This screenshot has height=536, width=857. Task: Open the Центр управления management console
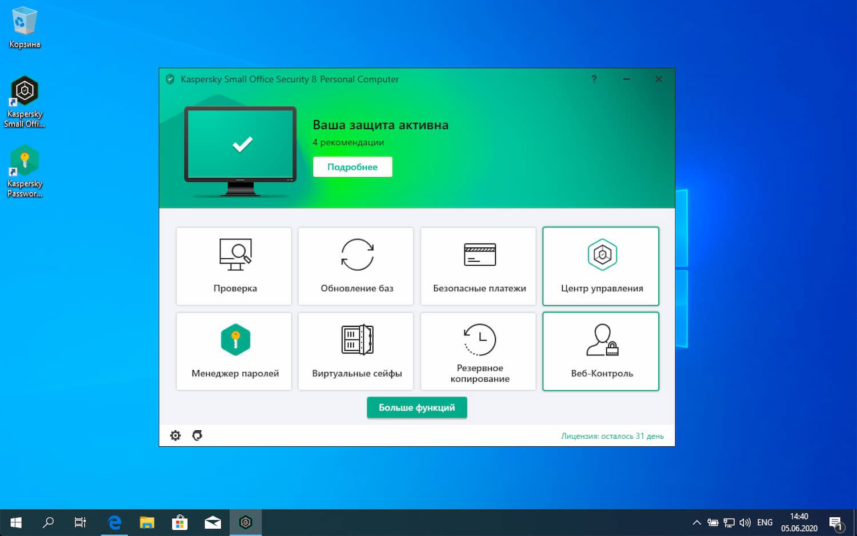pos(600,266)
